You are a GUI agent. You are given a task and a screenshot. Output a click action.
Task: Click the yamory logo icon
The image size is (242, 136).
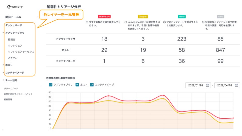[x=9, y=7]
